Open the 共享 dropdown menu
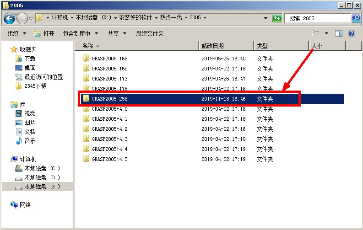The width and height of the screenshot is (363, 230). pos(116,33)
